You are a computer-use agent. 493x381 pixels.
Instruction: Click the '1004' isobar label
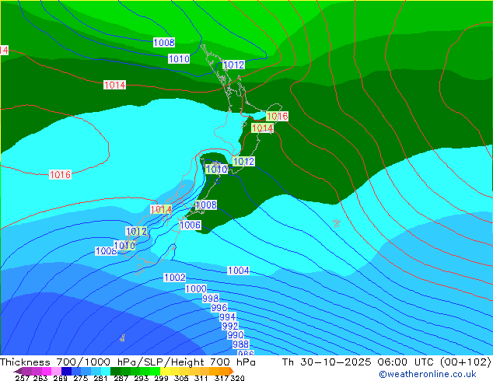coord(239,271)
